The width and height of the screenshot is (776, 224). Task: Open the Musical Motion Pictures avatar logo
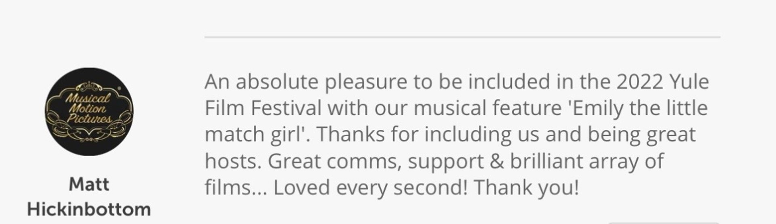click(89, 112)
